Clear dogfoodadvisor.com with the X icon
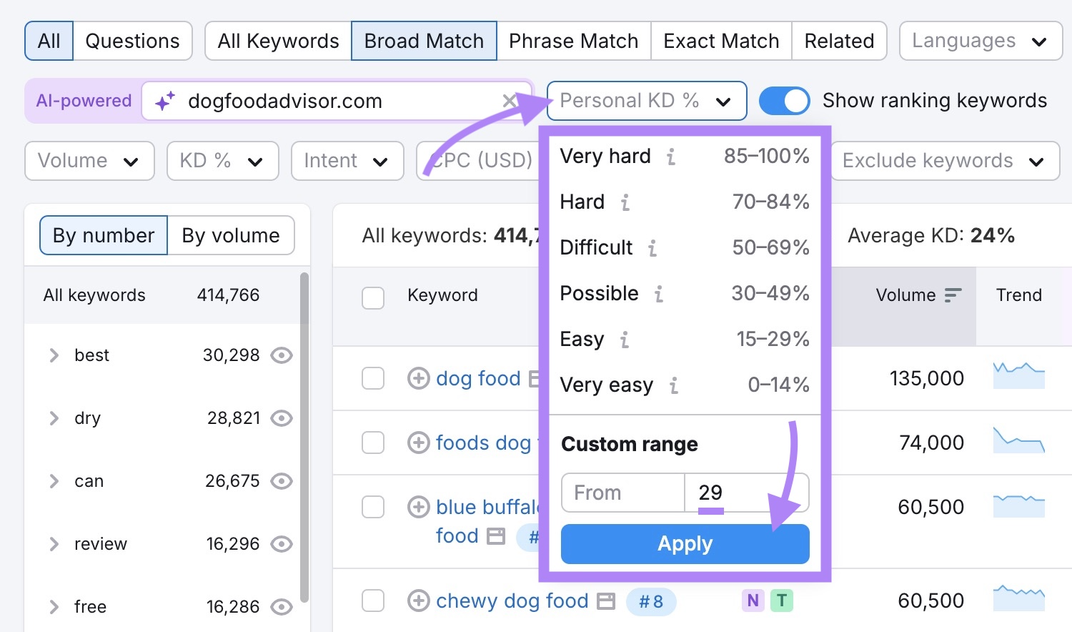Screen dimensions: 1072x632 pos(510,101)
